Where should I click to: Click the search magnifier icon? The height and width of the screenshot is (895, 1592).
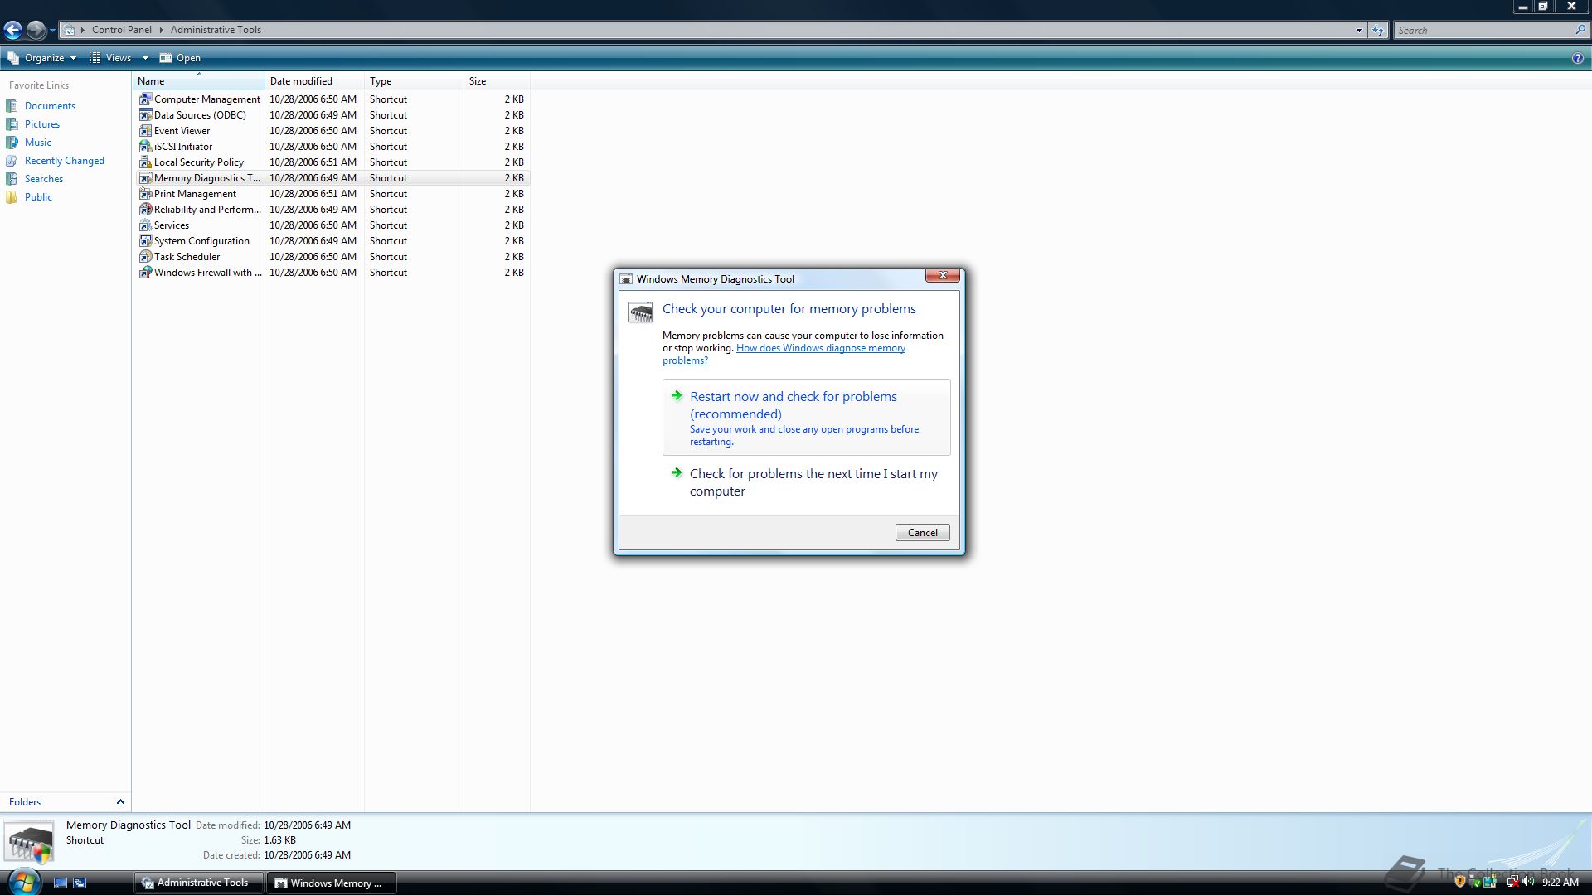coord(1580,30)
